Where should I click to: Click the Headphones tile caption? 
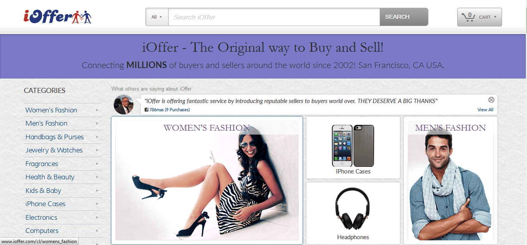[353, 237]
